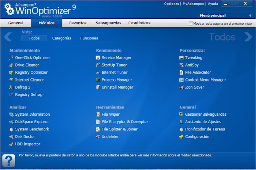Open Uninstall Manager link

click(x=118, y=87)
